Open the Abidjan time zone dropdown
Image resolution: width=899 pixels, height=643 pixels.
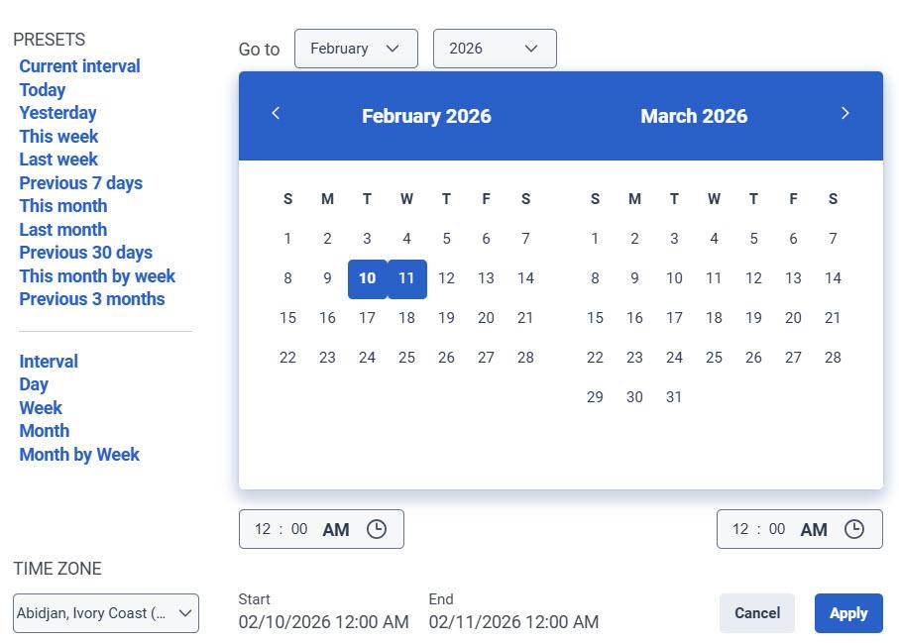105,613
